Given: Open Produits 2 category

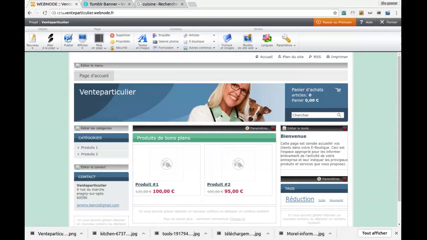Looking at the screenshot, I should pyautogui.click(x=89, y=154).
